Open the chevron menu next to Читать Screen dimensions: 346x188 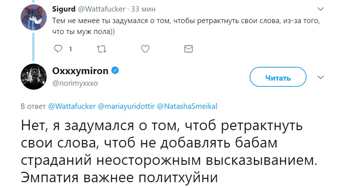[320, 77]
